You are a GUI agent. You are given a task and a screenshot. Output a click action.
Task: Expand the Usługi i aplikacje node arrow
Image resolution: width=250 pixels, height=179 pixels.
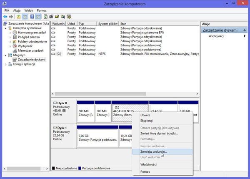pyautogui.click(x=5, y=64)
